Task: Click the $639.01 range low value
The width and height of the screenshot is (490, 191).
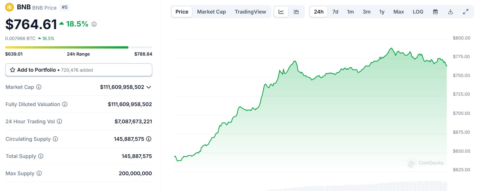Action: 14,54
